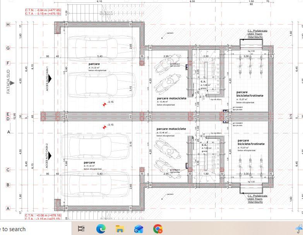Click the '9,75' dimension on right side

(291, 116)
